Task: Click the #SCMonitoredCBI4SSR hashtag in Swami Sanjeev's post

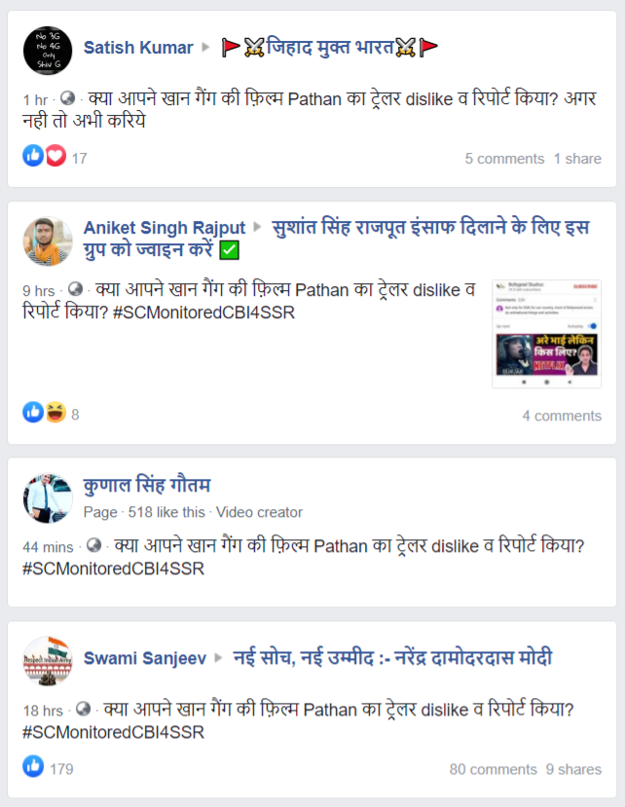Action: tap(113, 732)
